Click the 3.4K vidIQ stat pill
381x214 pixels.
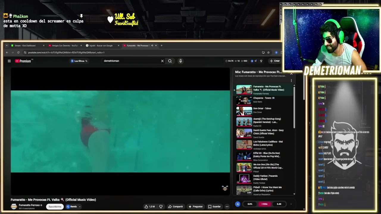tap(279, 204)
